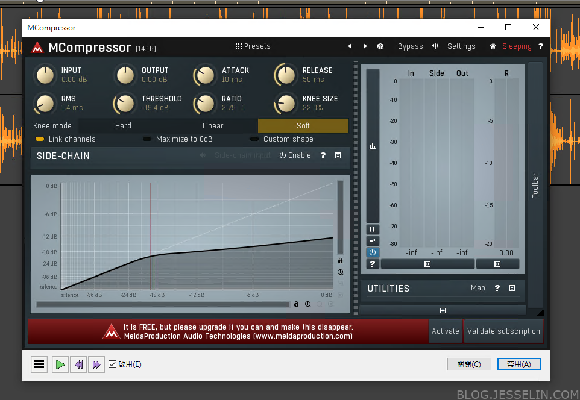
Task: Open Map in Utilities
Action: click(x=478, y=287)
